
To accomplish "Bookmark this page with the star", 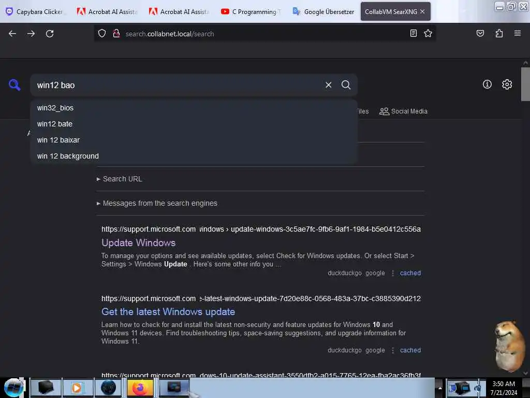I will 428,33.
